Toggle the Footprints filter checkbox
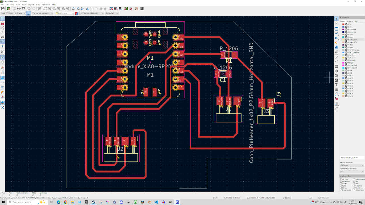This screenshot has width=365, height=205. (341, 181)
